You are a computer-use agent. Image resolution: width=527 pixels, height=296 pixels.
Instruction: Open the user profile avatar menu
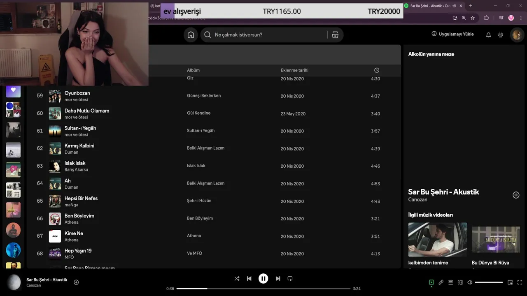517,35
